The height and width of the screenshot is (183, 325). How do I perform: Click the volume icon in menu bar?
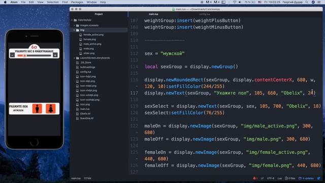pyautogui.click(x=240, y=2)
